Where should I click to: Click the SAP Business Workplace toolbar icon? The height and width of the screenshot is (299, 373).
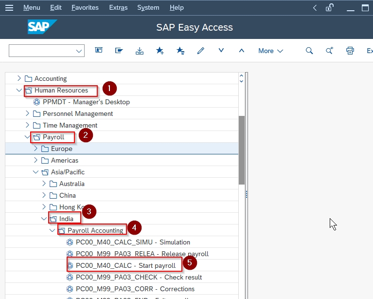point(99,50)
